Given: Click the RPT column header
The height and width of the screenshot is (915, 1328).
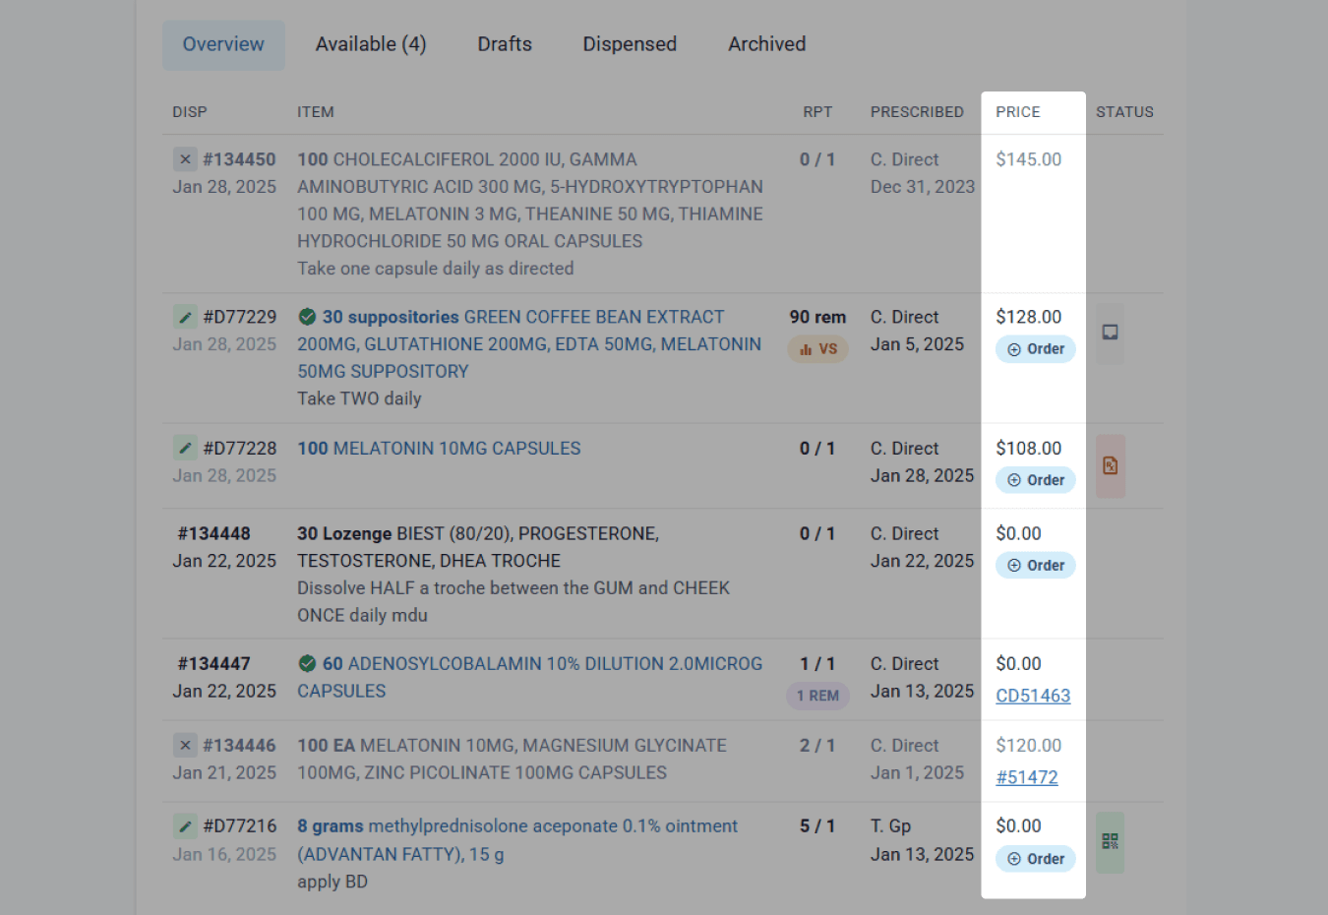Looking at the screenshot, I should point(817,112).
